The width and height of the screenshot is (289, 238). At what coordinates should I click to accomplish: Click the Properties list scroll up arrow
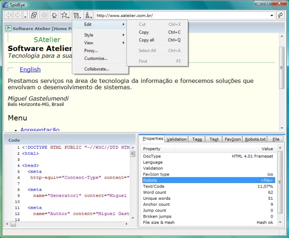[280, 147]
